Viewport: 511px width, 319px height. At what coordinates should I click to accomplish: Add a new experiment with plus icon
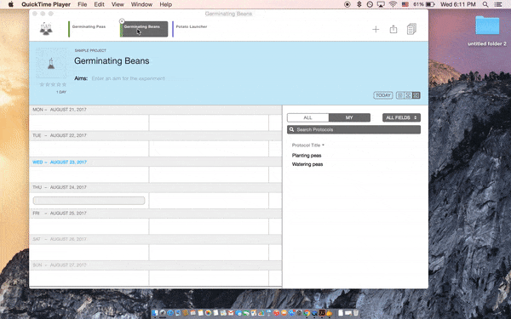click(x=376, y=29)
